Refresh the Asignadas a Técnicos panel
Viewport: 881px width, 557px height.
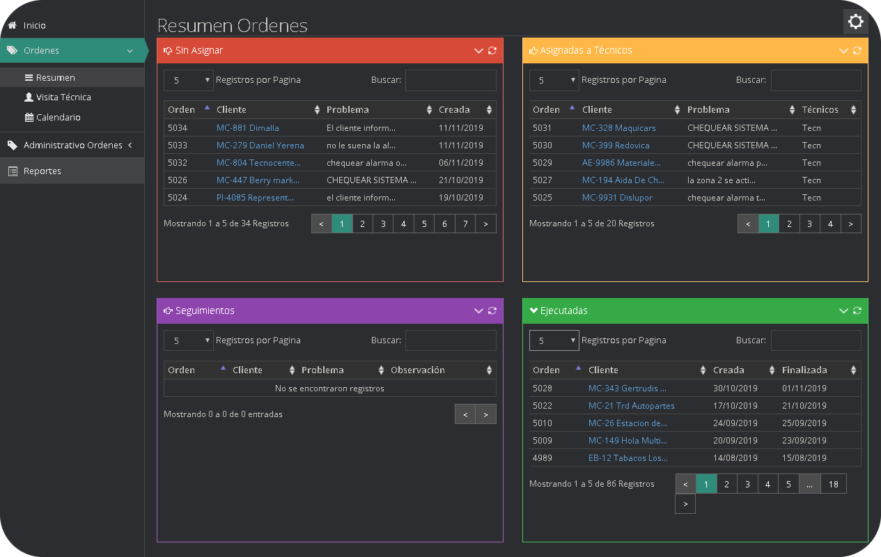click(857, 51)
